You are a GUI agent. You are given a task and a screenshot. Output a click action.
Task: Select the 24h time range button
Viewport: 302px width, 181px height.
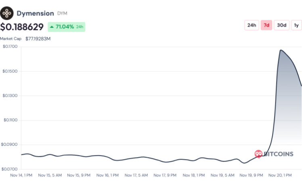252,25
